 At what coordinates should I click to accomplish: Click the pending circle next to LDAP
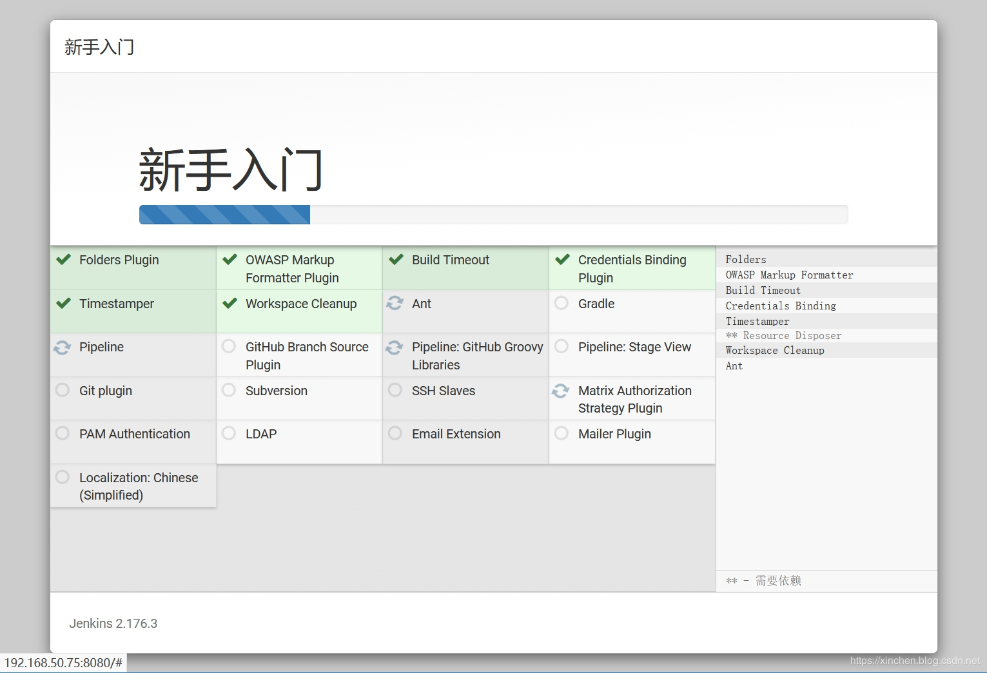229,433
